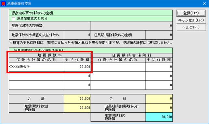The height and width of the screenshot is (124, 209).
Task: Click first 旧長期損害保険料 payment amount field
Action: 159,67
